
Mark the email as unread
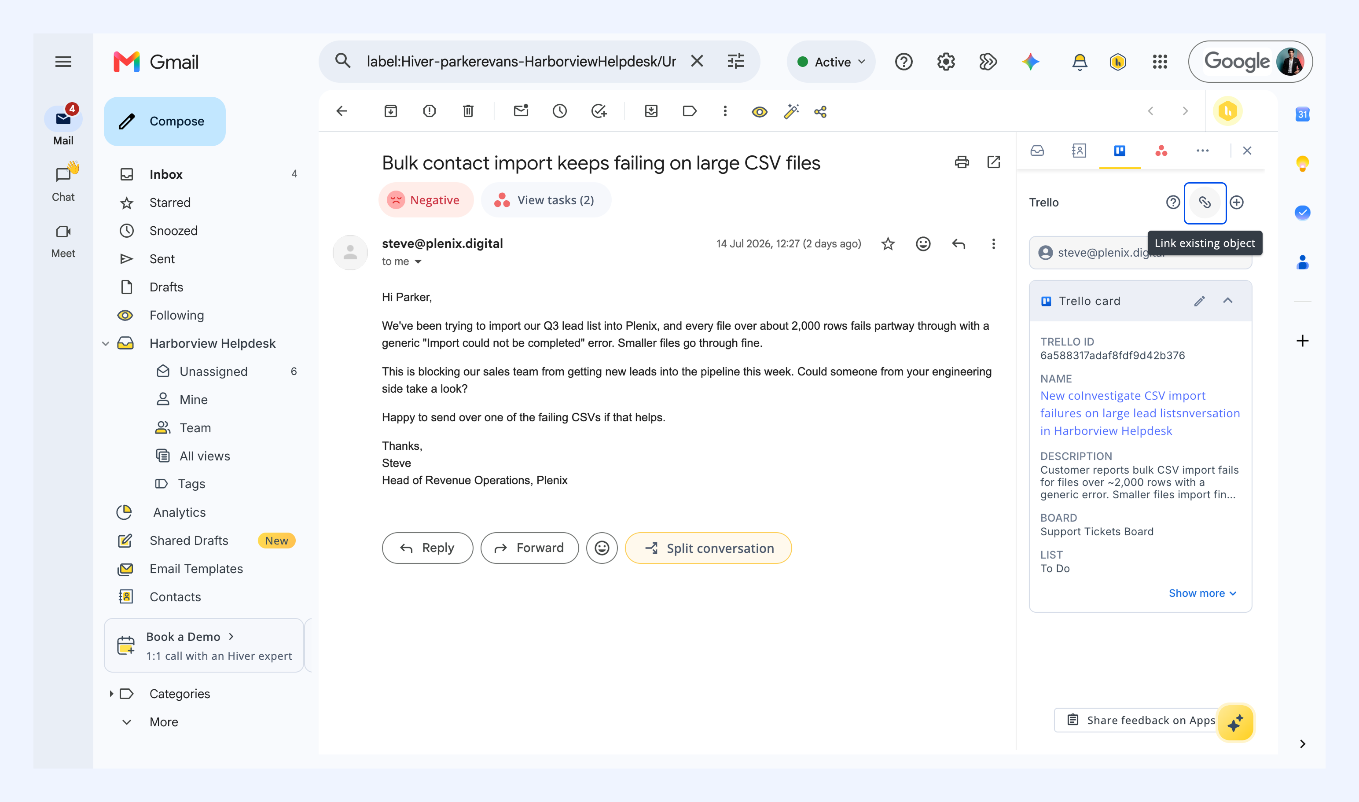(x=521, y=111)
